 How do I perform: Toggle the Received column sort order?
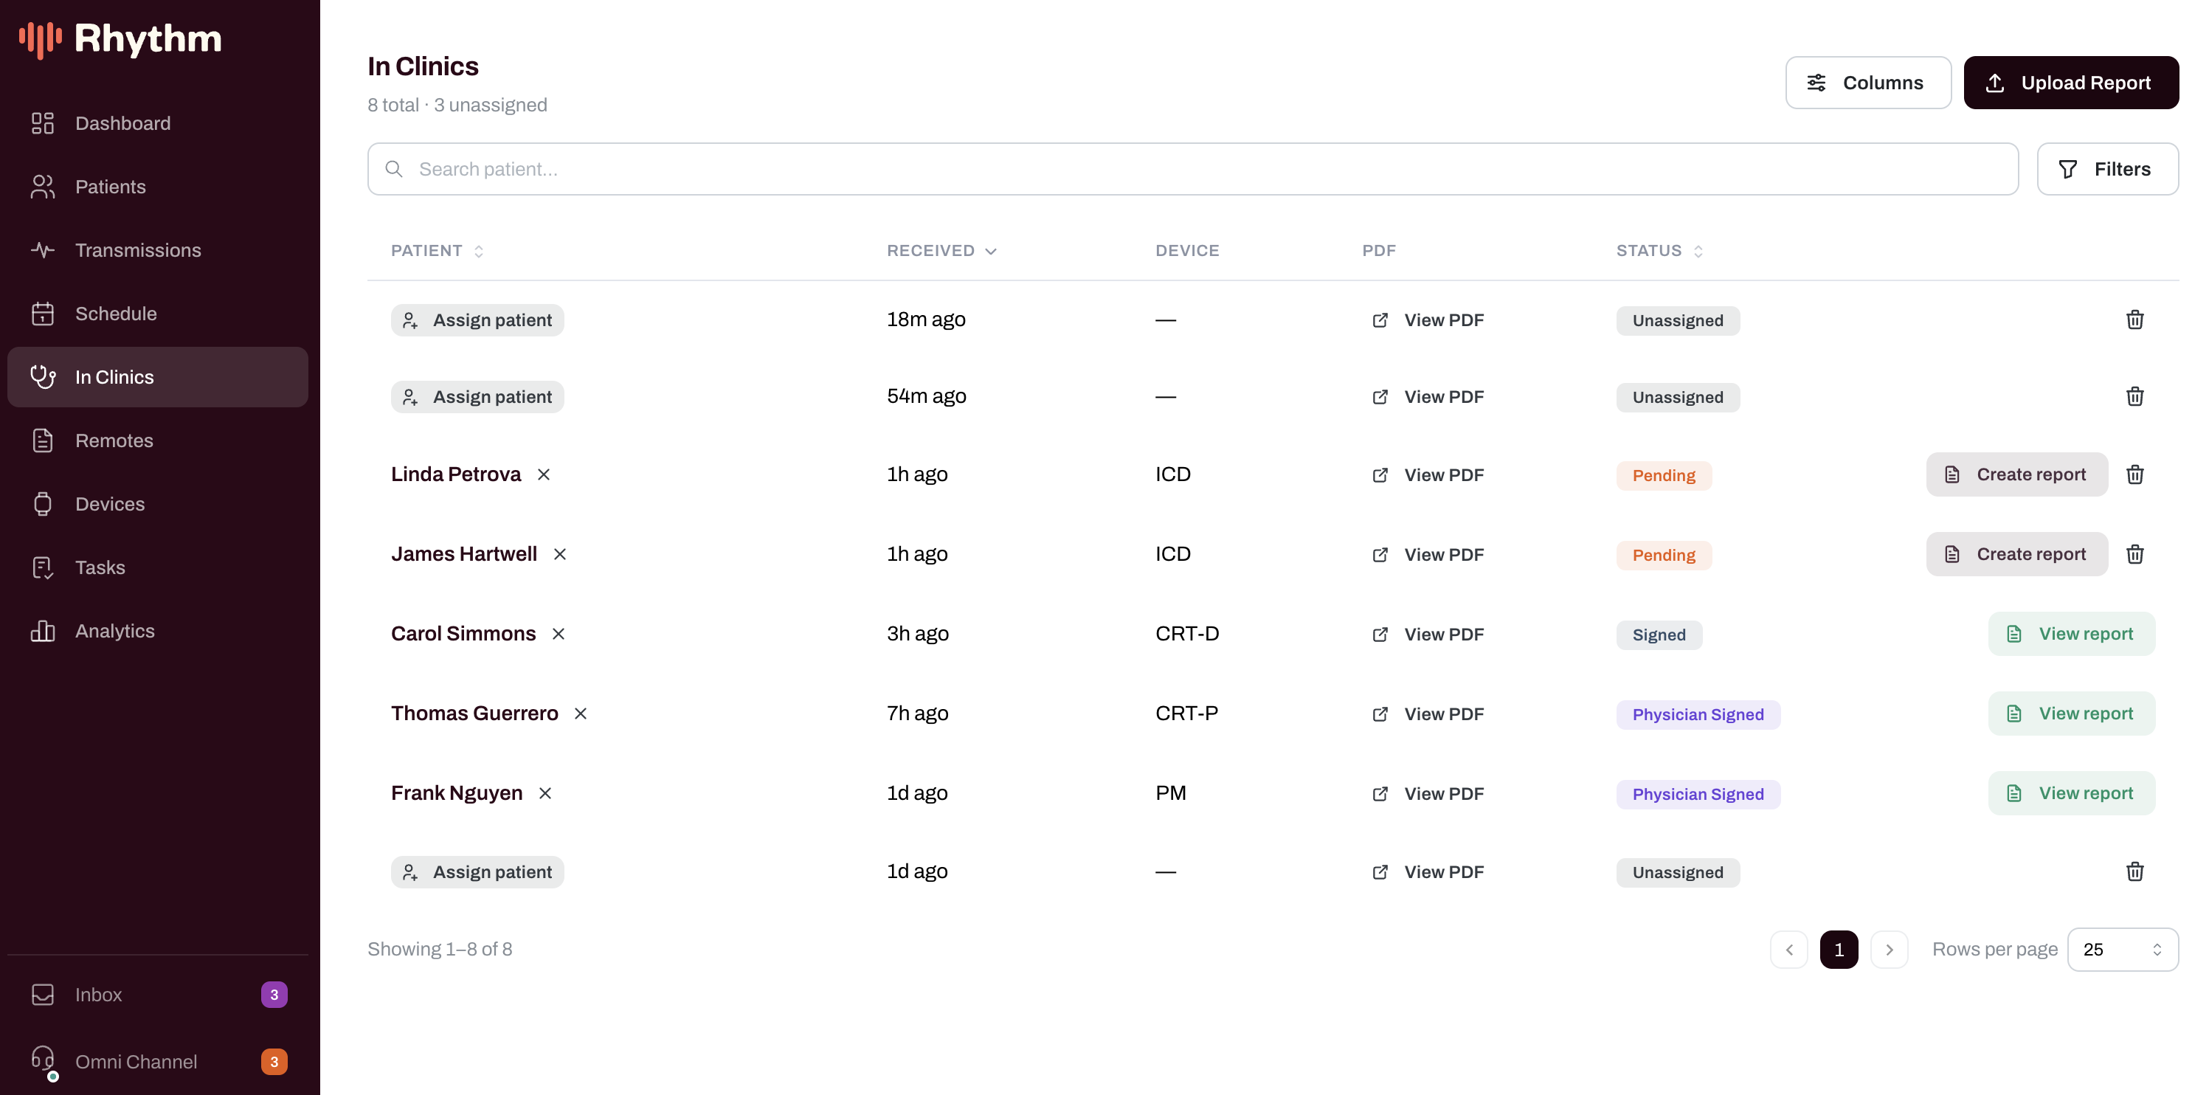coord(941,250)
